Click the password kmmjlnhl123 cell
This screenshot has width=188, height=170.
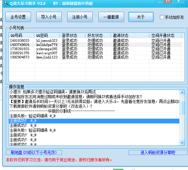click(x=47, y=57)
